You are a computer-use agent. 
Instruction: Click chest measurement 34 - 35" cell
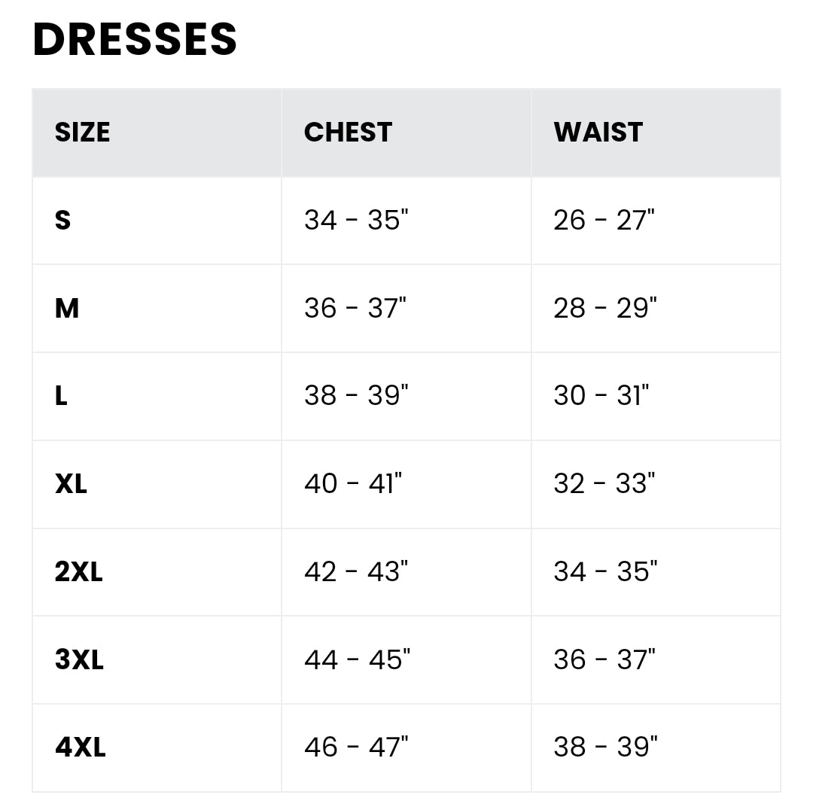[x=356, y=221]
